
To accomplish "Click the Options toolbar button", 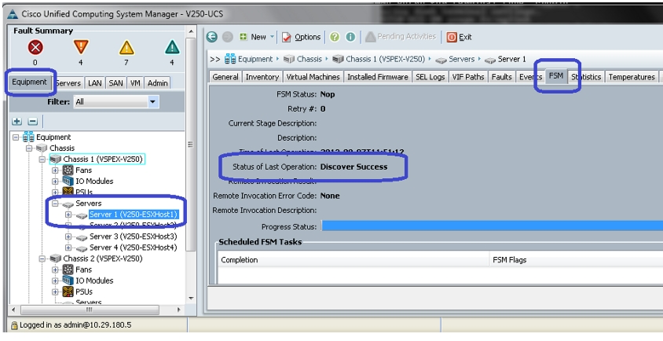I will click(x=302, y=37).
